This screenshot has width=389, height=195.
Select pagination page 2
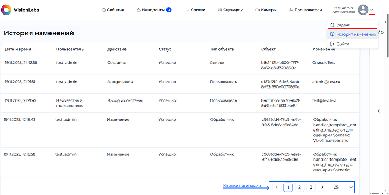click(299, 187)
